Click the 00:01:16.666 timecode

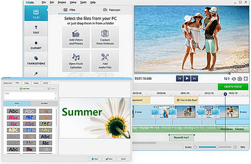(143, 78)
